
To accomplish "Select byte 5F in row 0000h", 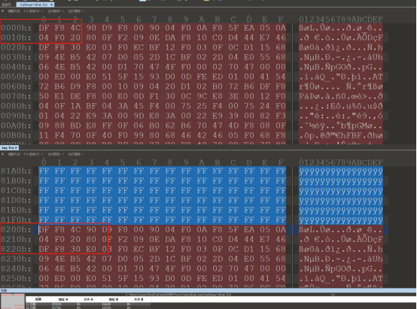I will pos(233,28).
